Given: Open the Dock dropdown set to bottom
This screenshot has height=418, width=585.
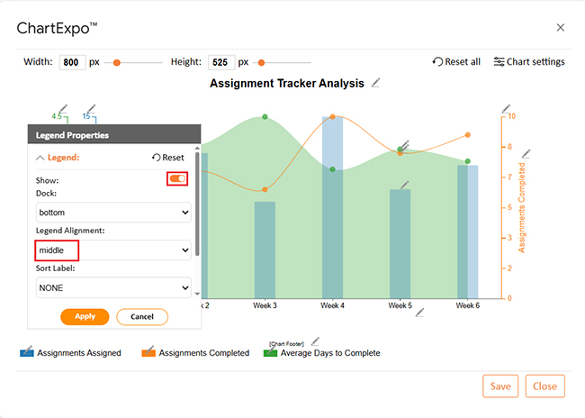Looking at the screenshot, I should pyautogui.click(x=113, y=213).
